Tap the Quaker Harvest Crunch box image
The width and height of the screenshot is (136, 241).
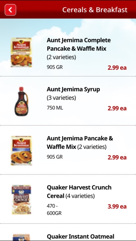(22, 200)
